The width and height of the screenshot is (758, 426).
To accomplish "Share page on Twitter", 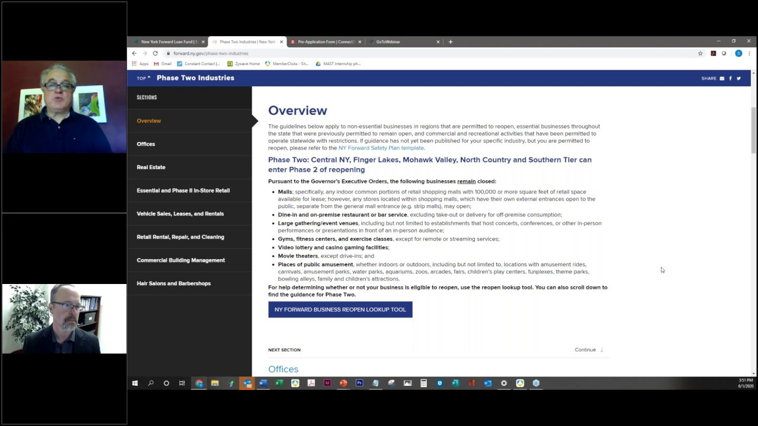I will (x=738, y=78).
